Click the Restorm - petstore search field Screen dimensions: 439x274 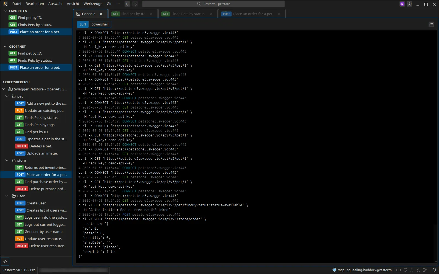point(213,4)
